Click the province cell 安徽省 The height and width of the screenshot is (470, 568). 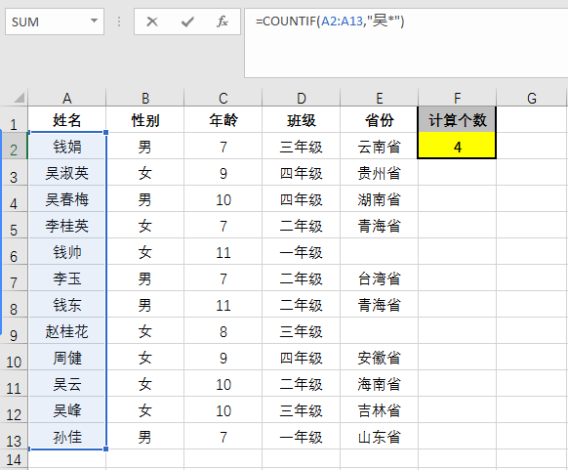379,358
